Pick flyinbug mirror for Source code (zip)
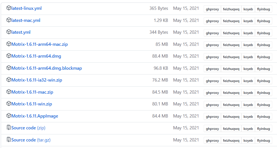Viewport: 277px width, 148px height. (263, 129)
